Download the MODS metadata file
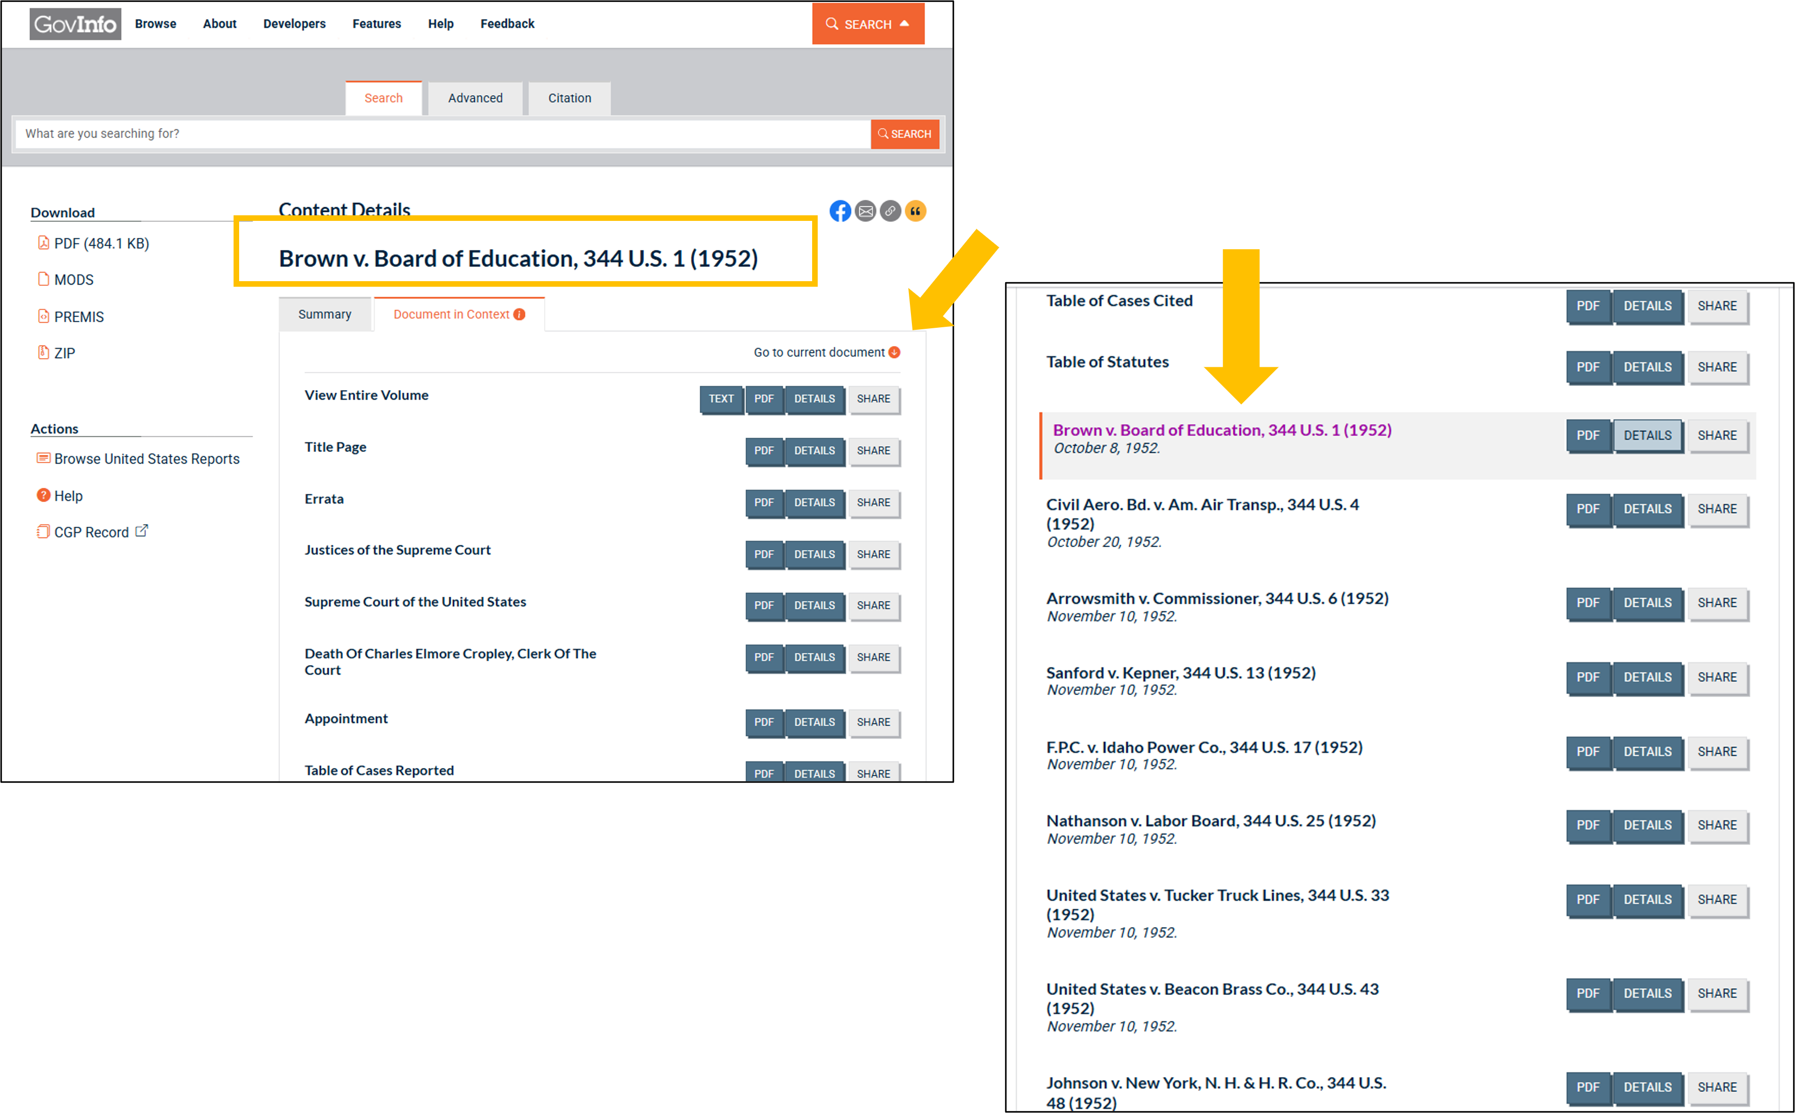Viewport: 1795px width, 1113px height. (73, 280)
